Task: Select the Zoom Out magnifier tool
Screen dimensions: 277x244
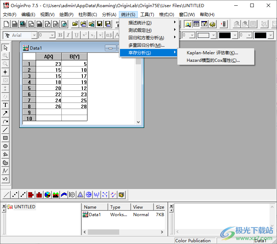Action: [5, 64]
